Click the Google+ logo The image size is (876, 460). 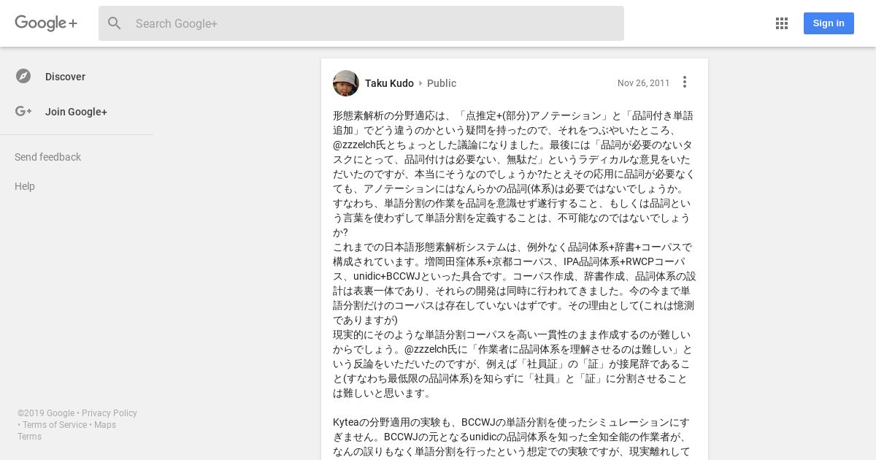point(46,23)
